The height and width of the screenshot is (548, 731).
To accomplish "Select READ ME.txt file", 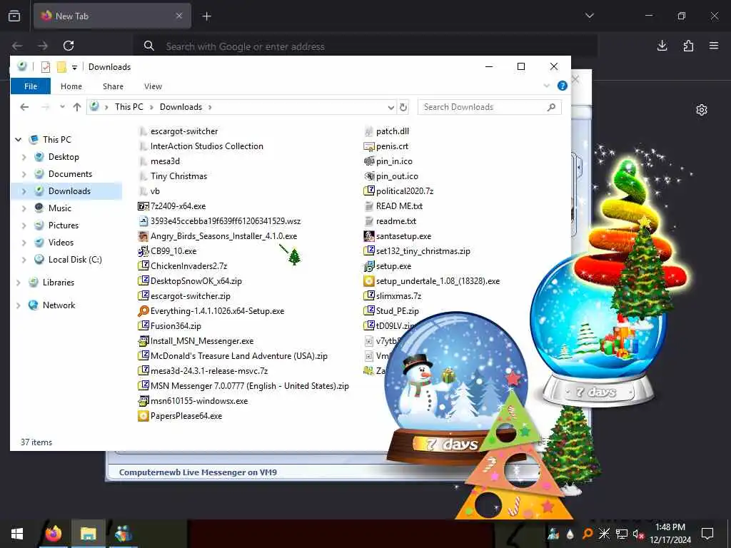I will pyautogui.click(x=393, y=206).
